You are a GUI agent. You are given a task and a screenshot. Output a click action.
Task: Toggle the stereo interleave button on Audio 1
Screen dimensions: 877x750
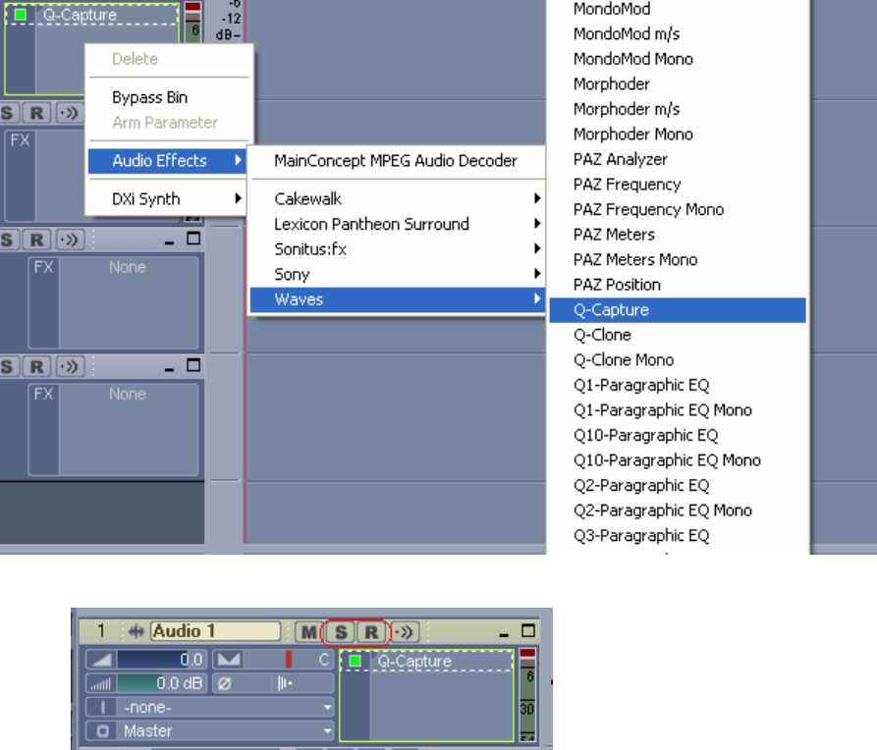click(x=284, y=683)
